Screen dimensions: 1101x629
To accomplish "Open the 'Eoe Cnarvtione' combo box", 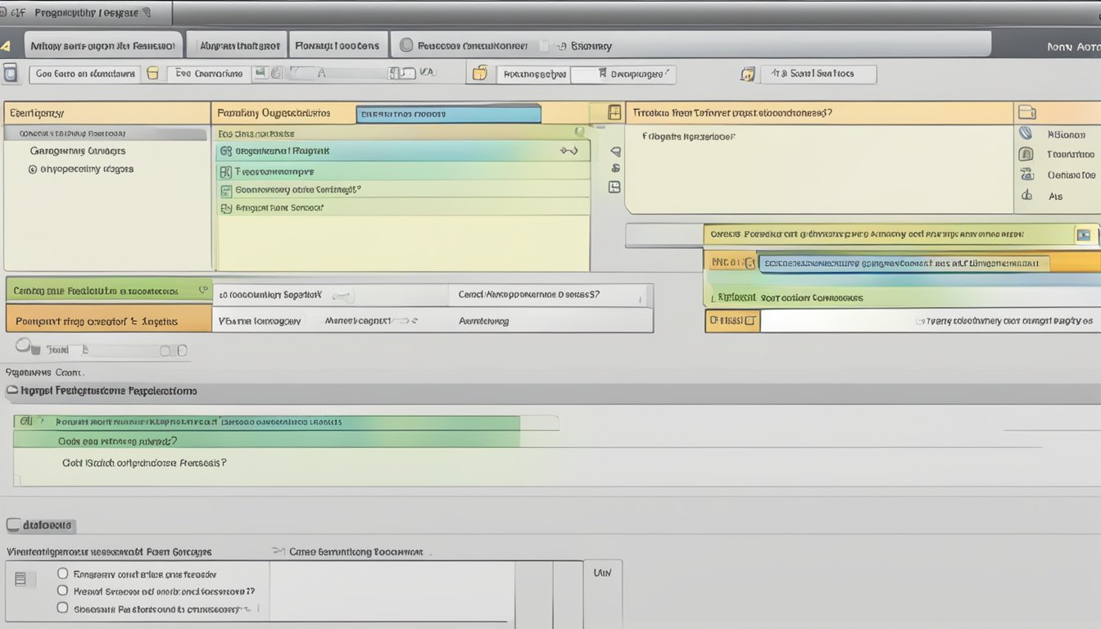I will click(209, 74).
